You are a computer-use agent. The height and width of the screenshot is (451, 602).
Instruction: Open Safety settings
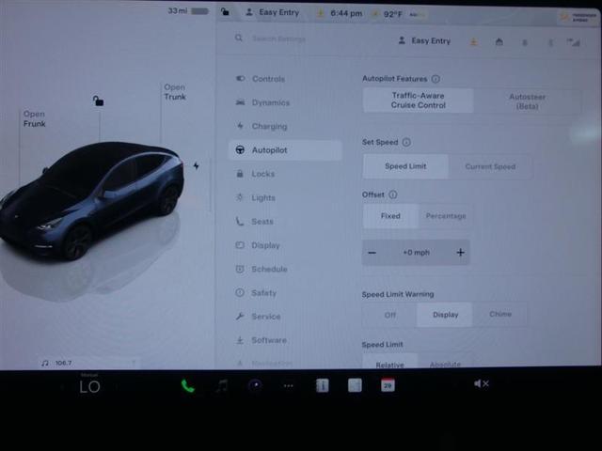coord(284,292)
